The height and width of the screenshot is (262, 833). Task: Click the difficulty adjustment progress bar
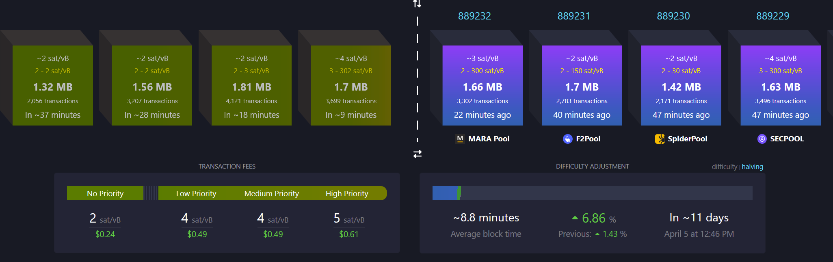[x=592, y=193]
